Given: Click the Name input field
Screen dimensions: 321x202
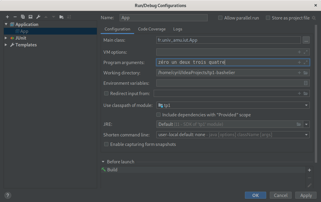Looking at the screenshot, I should point(163,18).
